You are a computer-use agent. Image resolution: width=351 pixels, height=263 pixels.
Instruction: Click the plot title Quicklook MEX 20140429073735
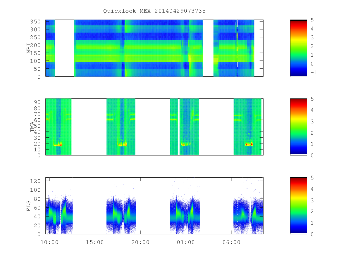[154, 11]
